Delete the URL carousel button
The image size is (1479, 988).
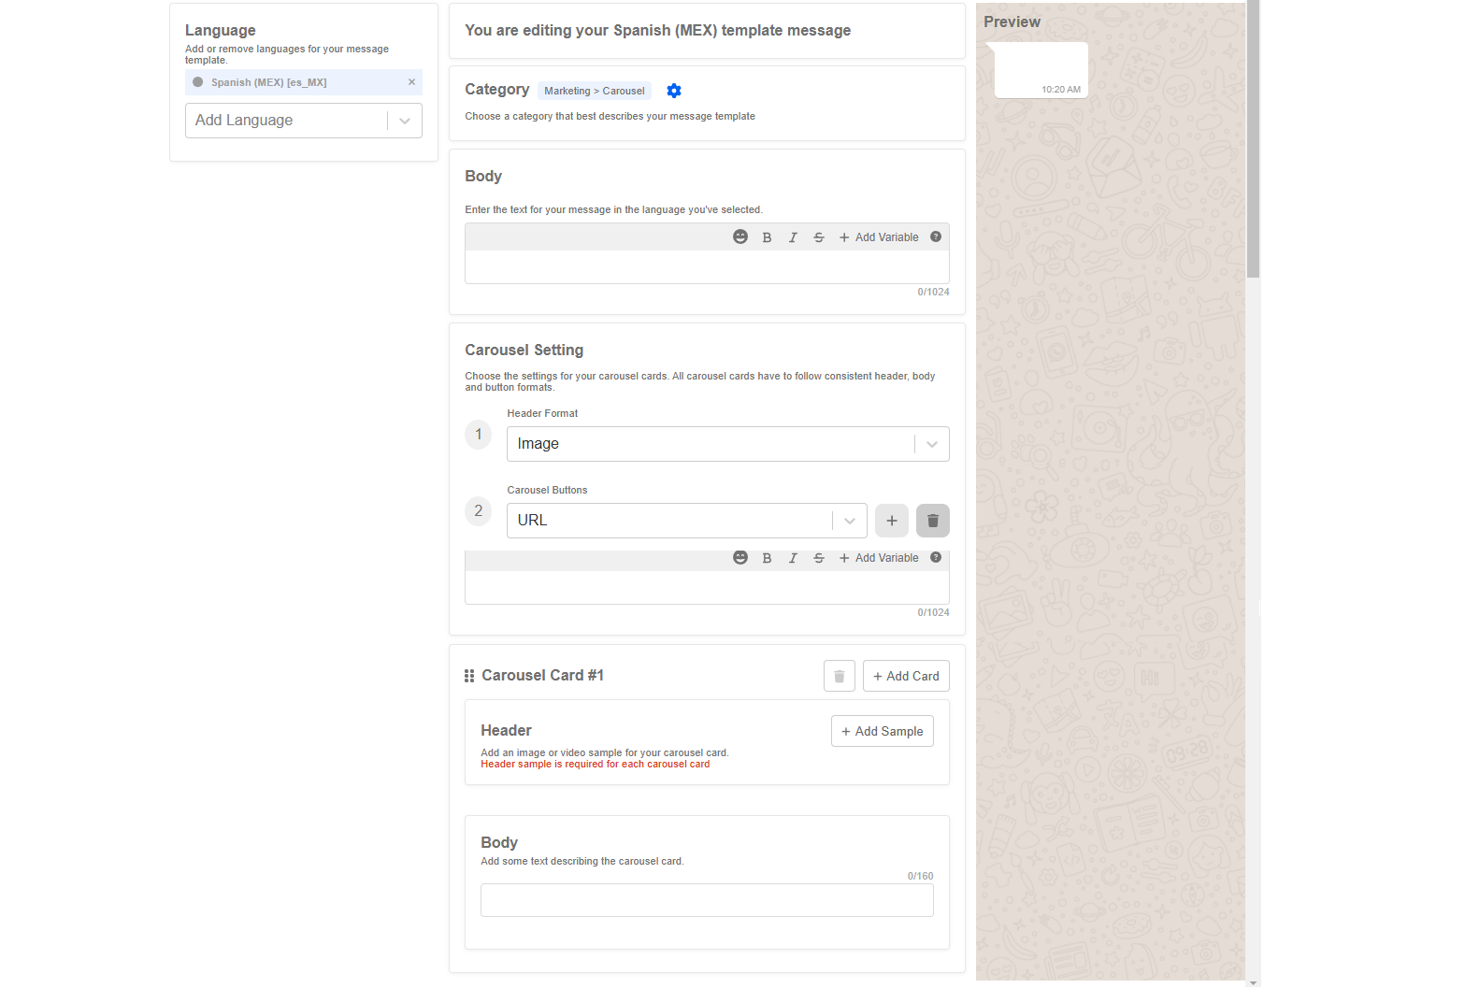point(932,521)
